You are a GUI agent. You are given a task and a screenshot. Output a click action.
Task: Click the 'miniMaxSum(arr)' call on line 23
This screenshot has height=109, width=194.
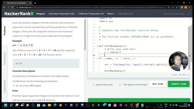coord(115,71)
